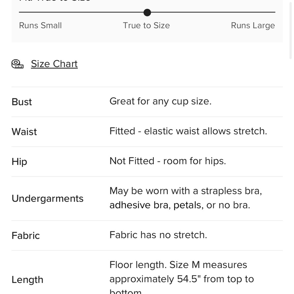Click the Waist row label
The image size is (294, 294).
click(24, 132)
